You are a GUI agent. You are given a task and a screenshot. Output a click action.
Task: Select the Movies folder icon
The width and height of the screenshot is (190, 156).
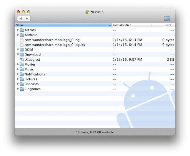point(22,64)
